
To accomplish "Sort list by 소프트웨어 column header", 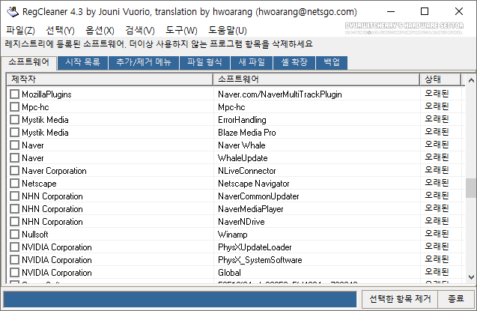I will (316, 79).
